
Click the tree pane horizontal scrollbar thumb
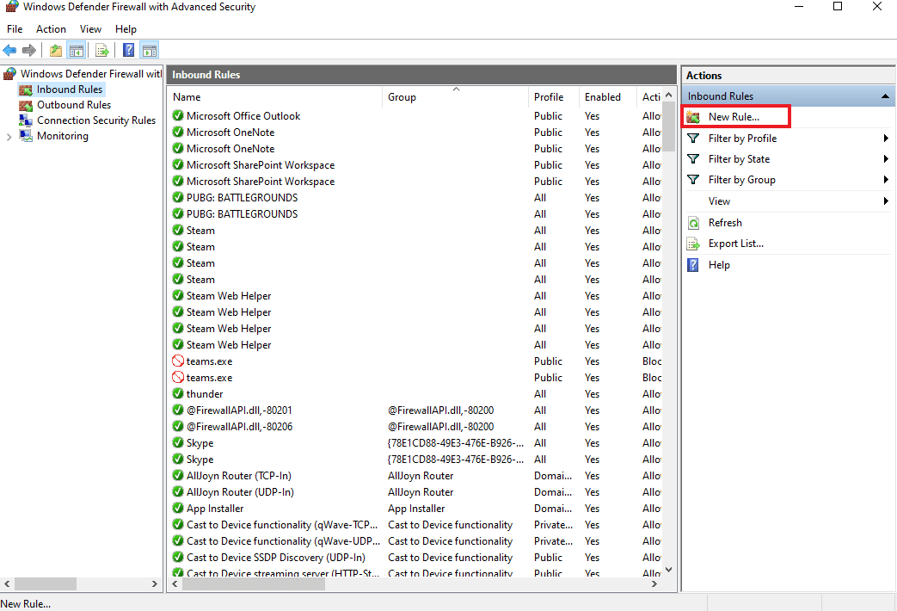click(46, 584)
